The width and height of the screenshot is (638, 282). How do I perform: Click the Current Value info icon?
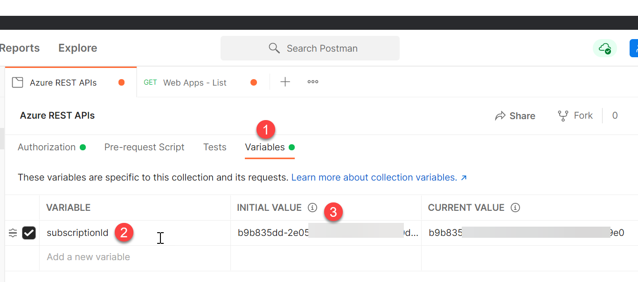pos(515,208)
